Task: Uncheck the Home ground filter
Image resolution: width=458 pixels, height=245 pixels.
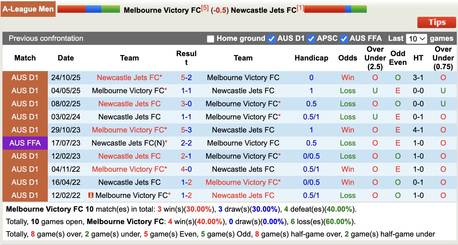Action: pyautogui.click(x=210, y=39)
